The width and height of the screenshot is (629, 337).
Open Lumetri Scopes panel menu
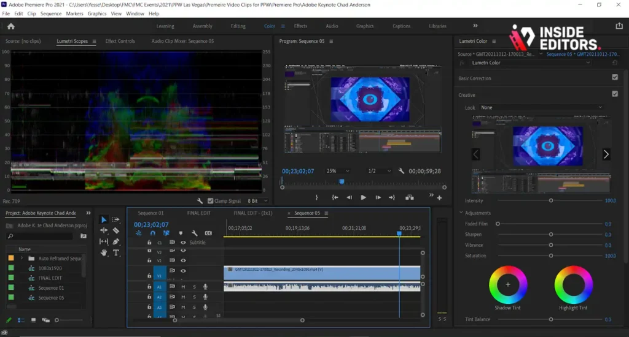(94, 41)
